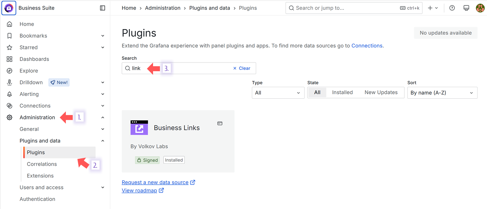Open Plugins and data in the sidebar
This screenshot has width=487, height=209.
[x=40, y=141]
